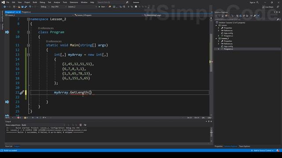282x158 pixels.
Task: Click Save All icon in toolbar
Action: tap(26, 7)
